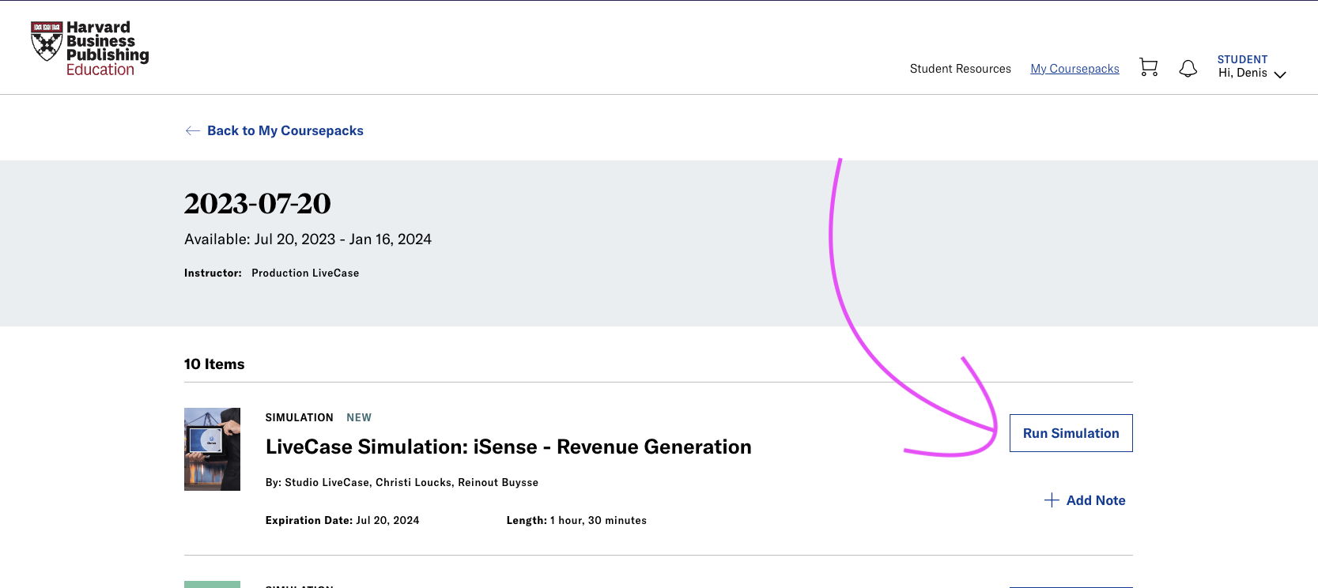Image resolution: width=1318 pixels, height=588 pixels.
Task: Click the STUDENT label above Hi, Denis
Action: 1242,59
